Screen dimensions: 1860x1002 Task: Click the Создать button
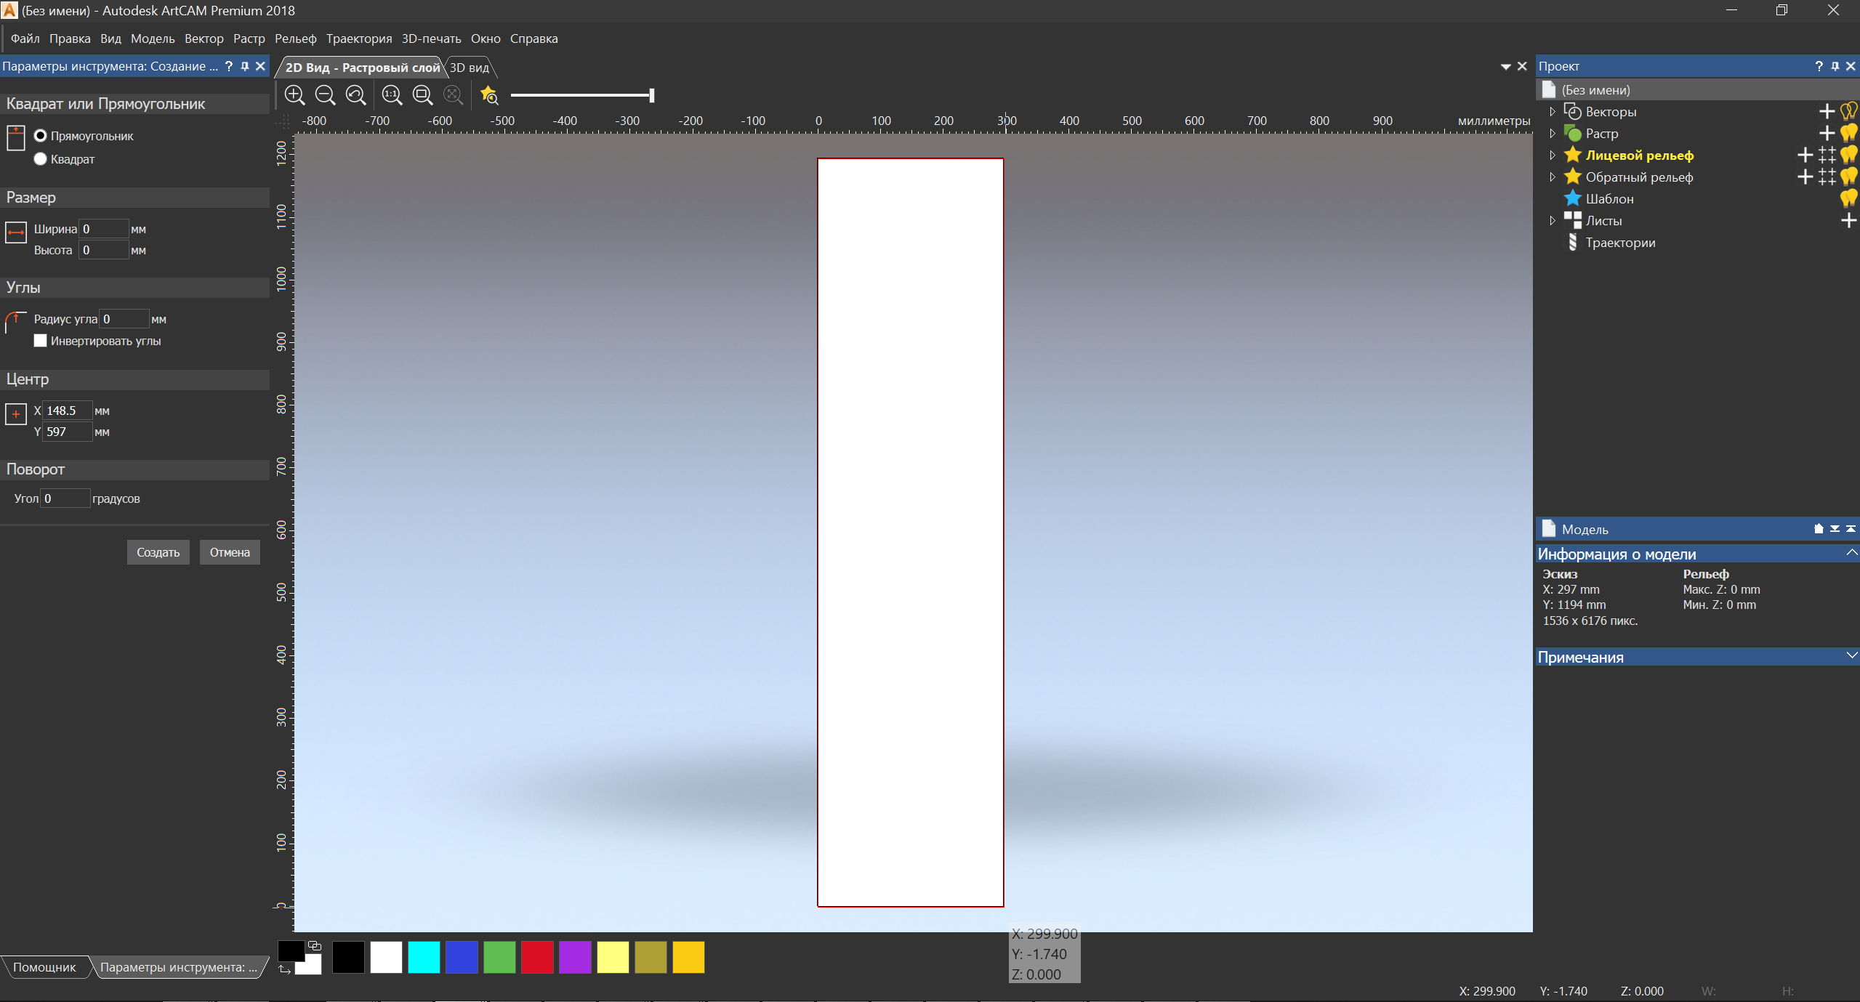tap(158, 552)
